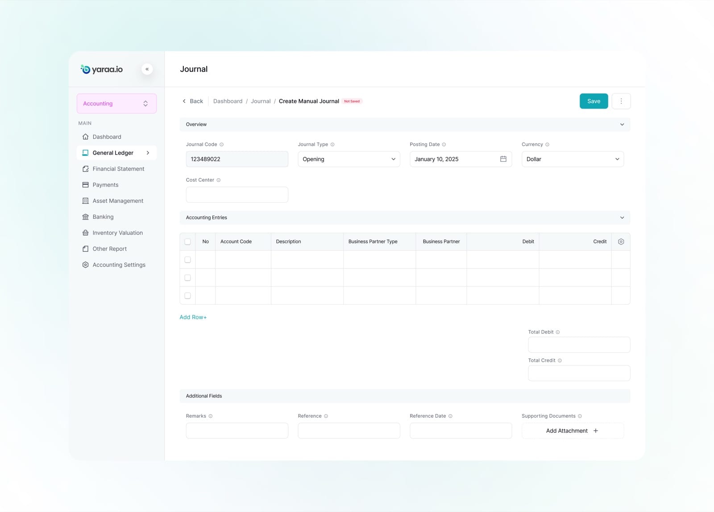The width and height of the screenshot is (714, 512).
Task: Check the first entry row checkbox
Action: (187, 260)
